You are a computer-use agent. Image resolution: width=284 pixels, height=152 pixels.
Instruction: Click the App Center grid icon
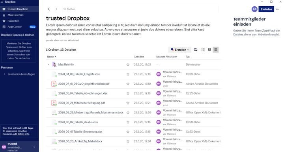pyautogui.click(x=4, y=27)
